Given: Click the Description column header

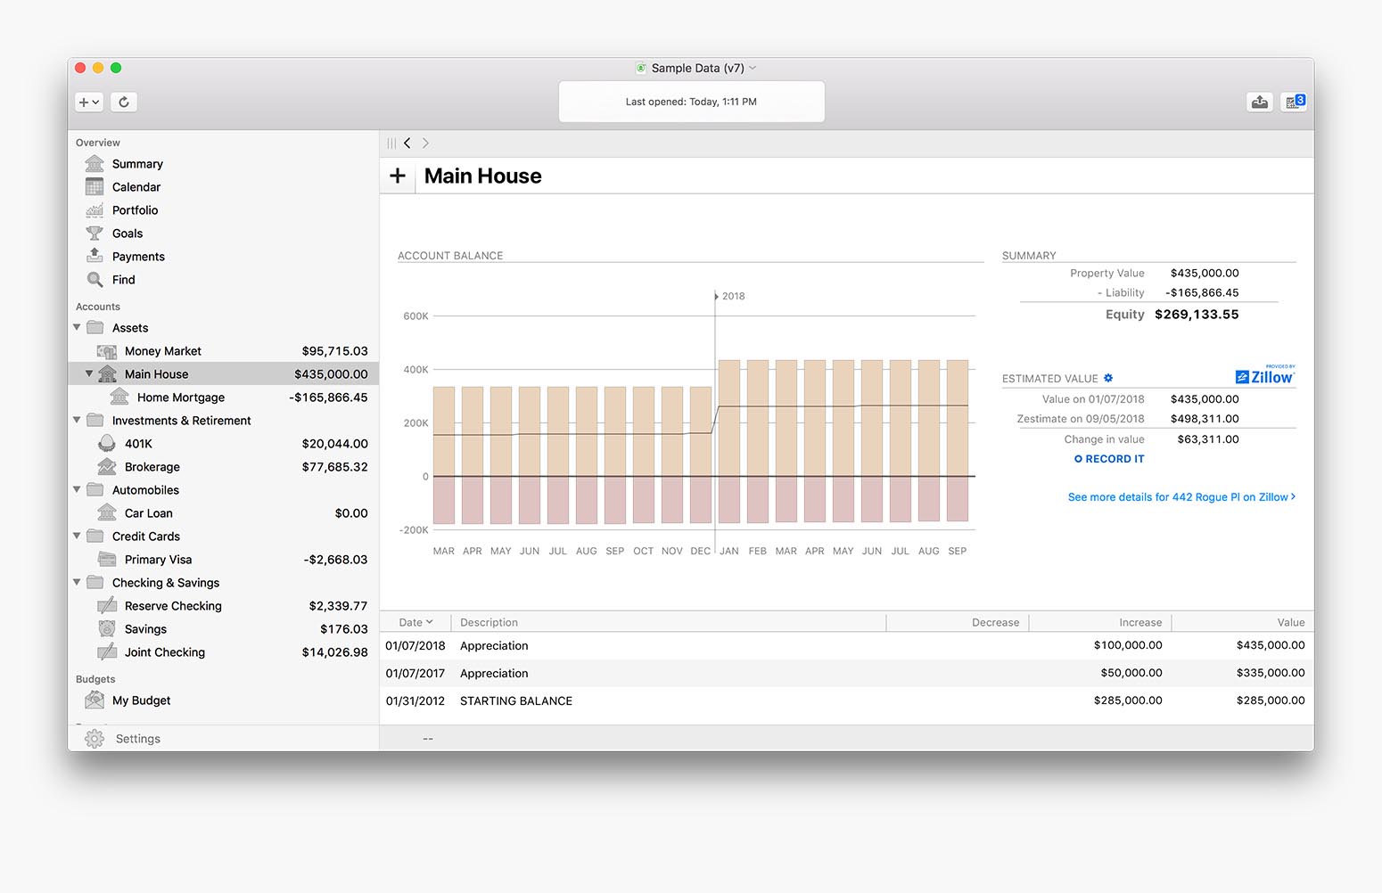Looking at the screenshot, I should click(x=669, y=622).
